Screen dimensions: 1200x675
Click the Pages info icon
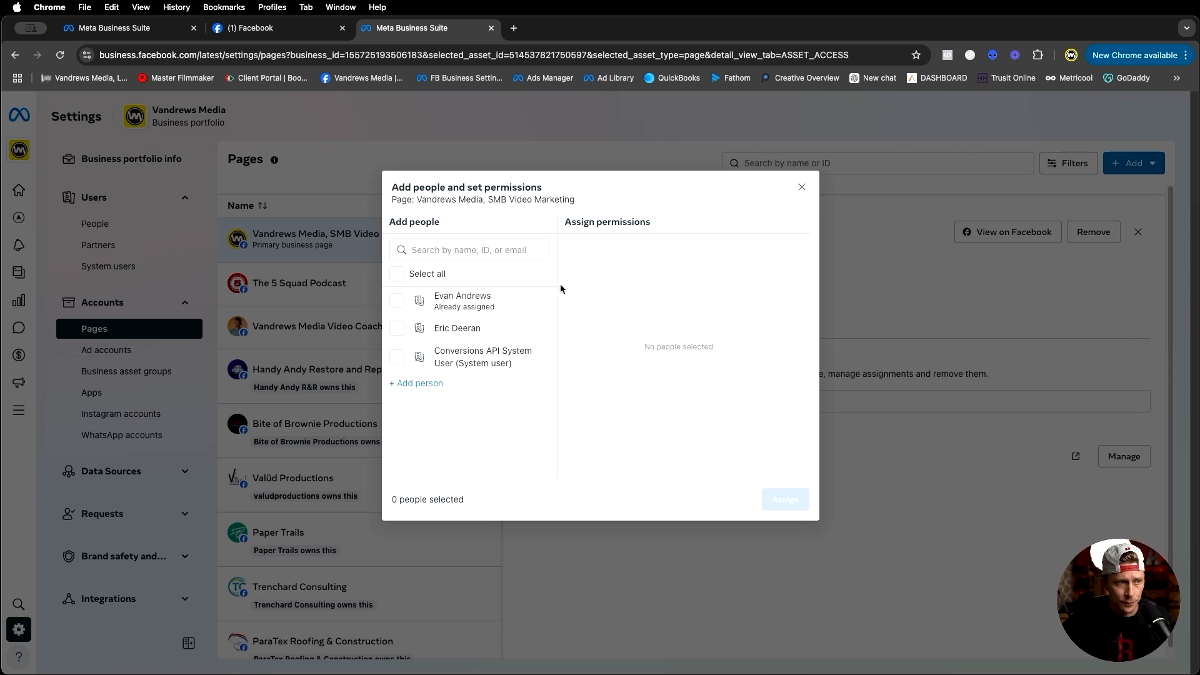click(x=274, y=160)
